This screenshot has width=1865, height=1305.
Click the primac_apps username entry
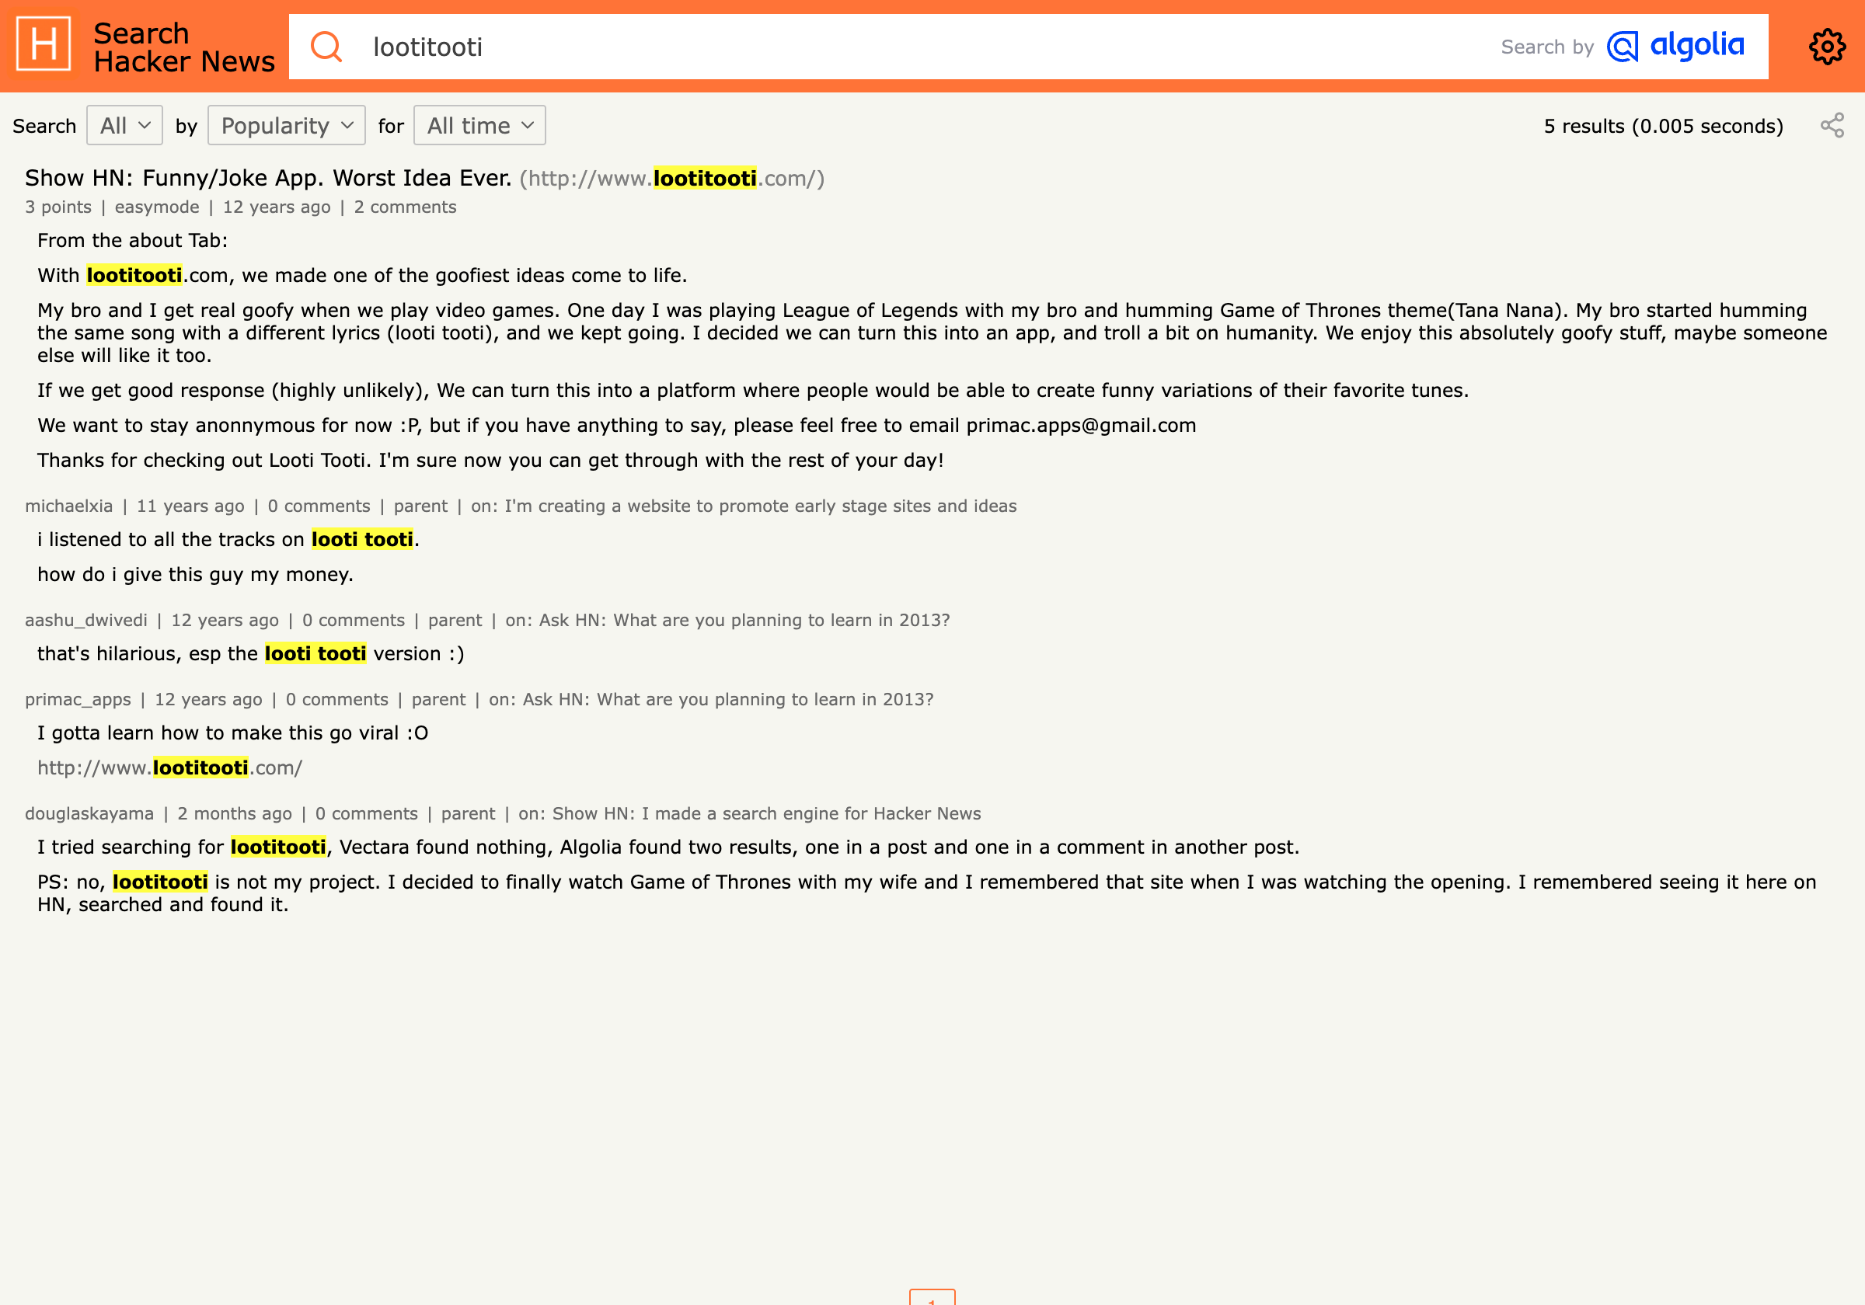click(x=78, y=698)
